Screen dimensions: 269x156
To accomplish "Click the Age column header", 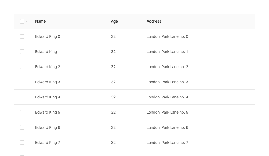I will click(x=114, y=21).
